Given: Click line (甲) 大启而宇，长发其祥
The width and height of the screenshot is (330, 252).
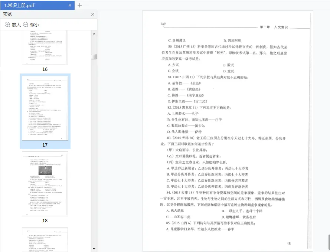Looking at the screenshot, I should (x=187, y=150).
